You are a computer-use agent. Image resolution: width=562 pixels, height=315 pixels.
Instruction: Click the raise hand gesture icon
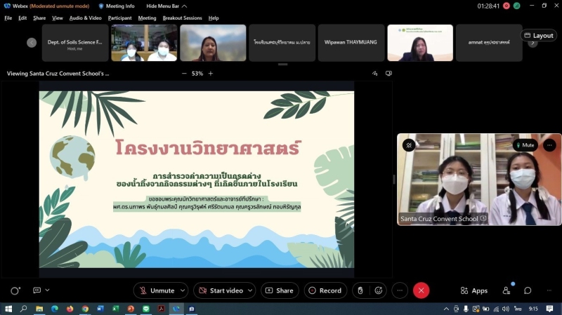360,290
